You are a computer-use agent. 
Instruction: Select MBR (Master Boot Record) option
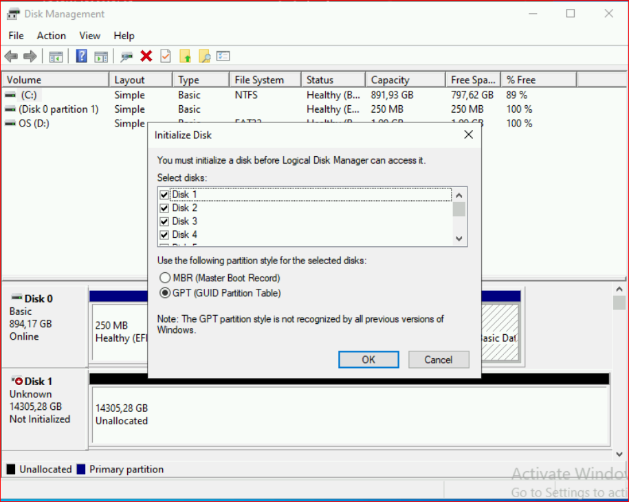pyautogui.click(x=165, y=279)
